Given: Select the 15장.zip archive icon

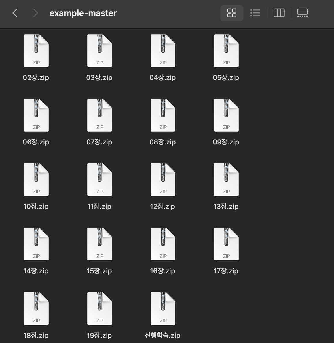Looking at the screenshot, I should (x=100, y=244).
